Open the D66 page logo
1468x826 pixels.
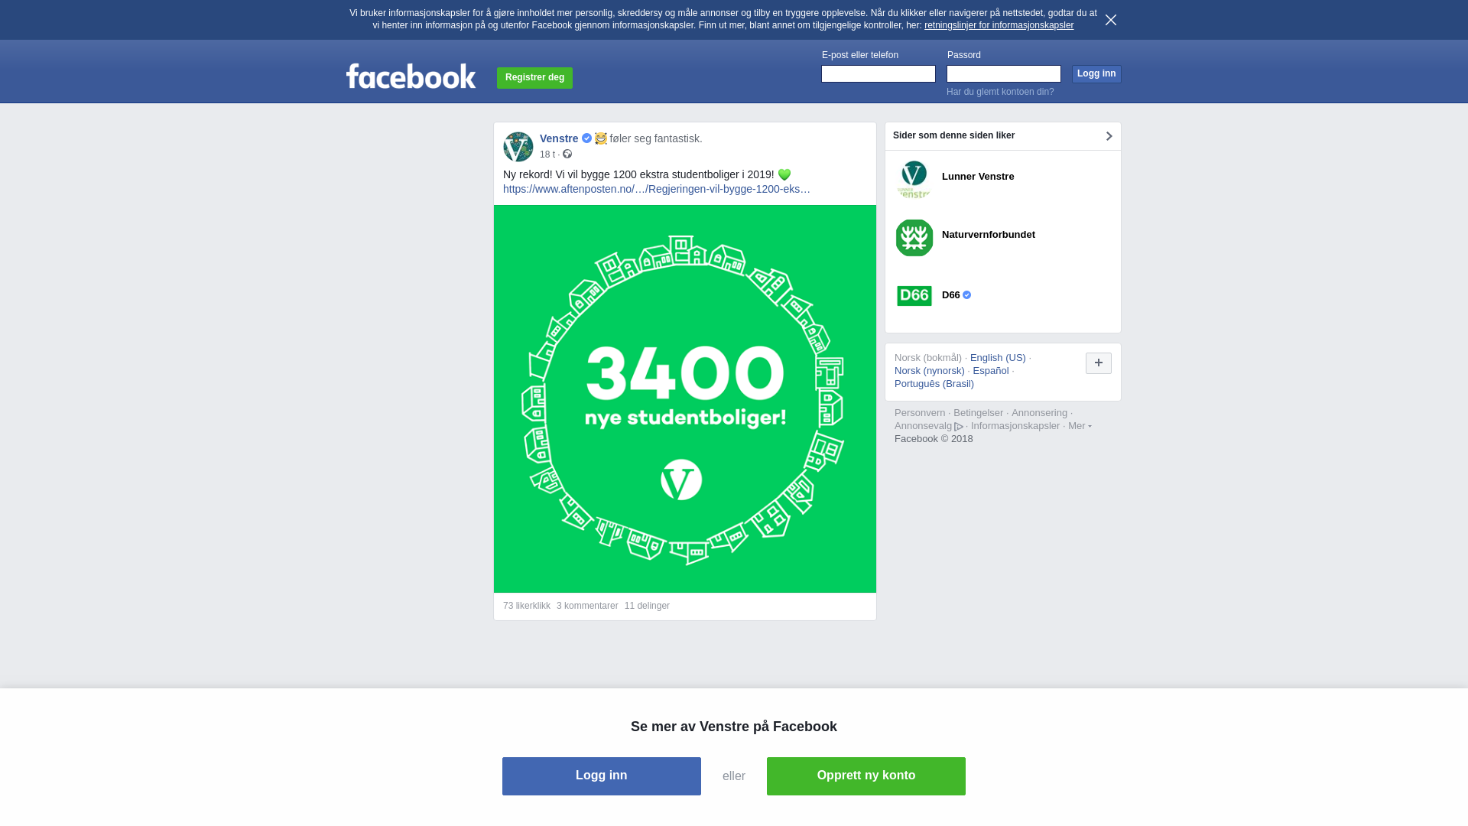[914, 296]
